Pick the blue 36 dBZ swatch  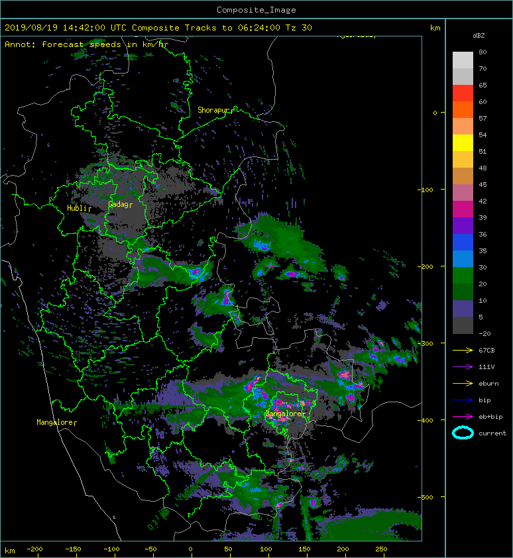pos(463,242)
